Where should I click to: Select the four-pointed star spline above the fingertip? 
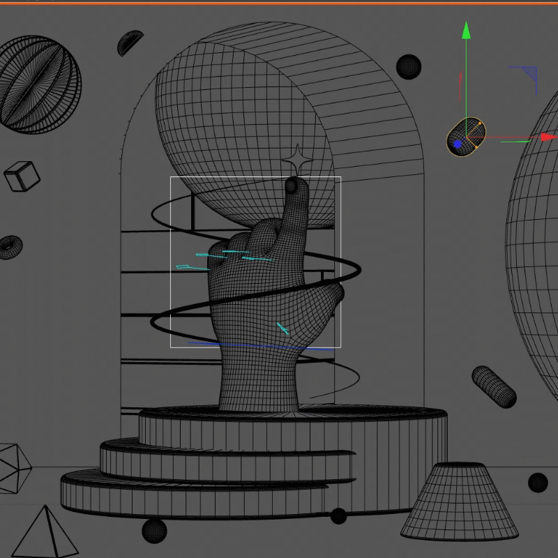pyautogui.click(x=298, y=160)
